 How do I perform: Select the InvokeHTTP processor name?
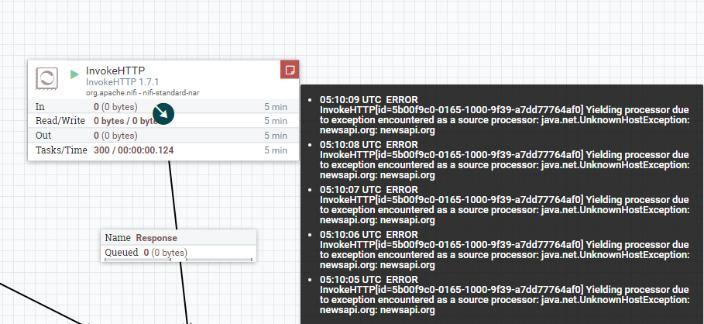point(115,71)
